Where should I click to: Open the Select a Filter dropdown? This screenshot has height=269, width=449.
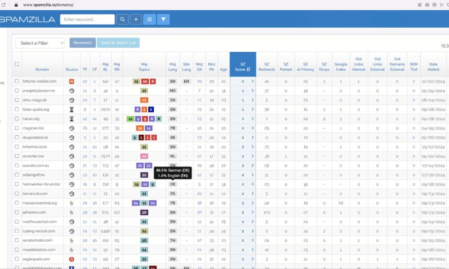coord(41,43)
